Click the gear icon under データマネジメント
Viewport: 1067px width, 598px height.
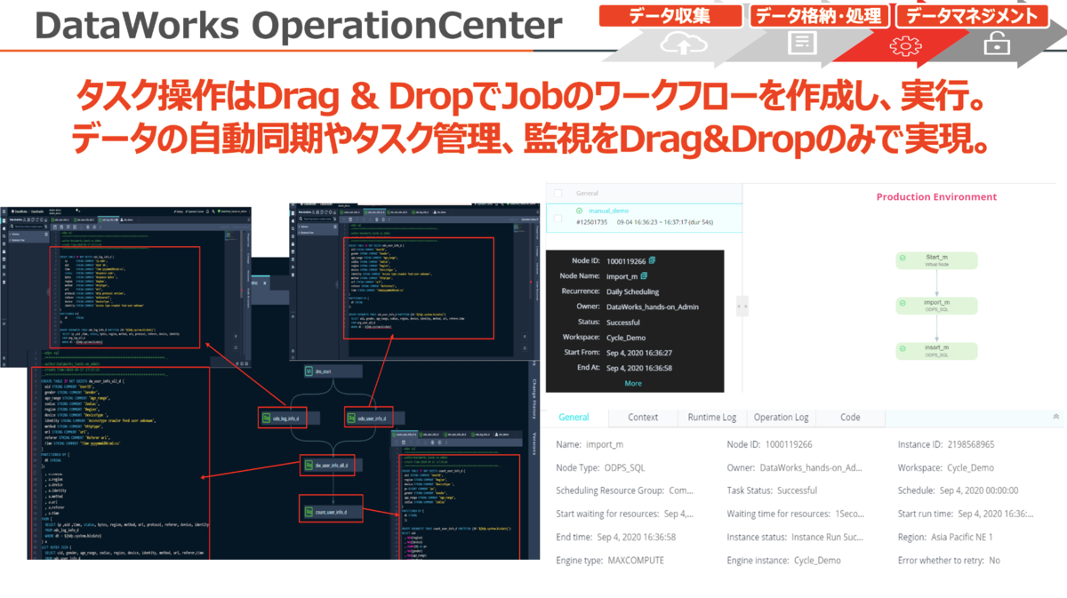(905, 45)
